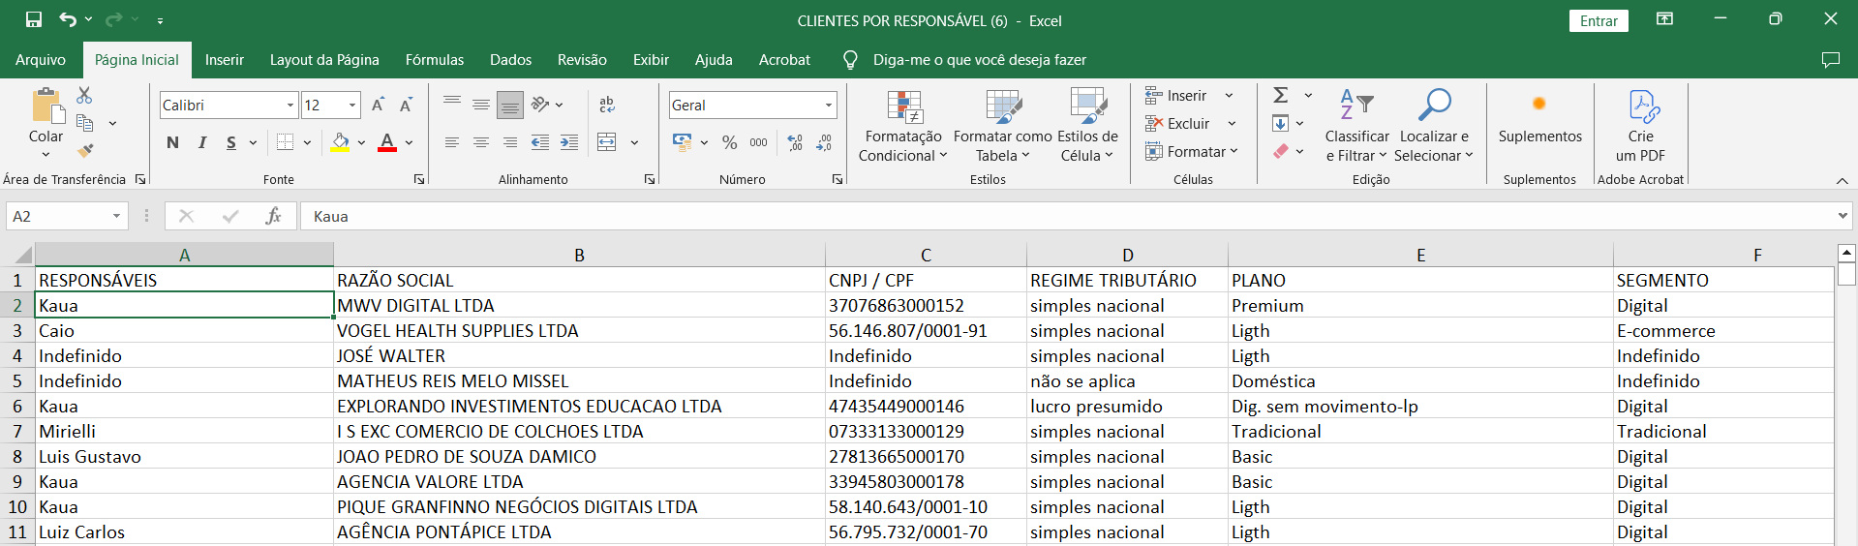This screenshot has width=1858, height=546.
Task: Click the comments speech bubble icon
Action: (1830, 59)
